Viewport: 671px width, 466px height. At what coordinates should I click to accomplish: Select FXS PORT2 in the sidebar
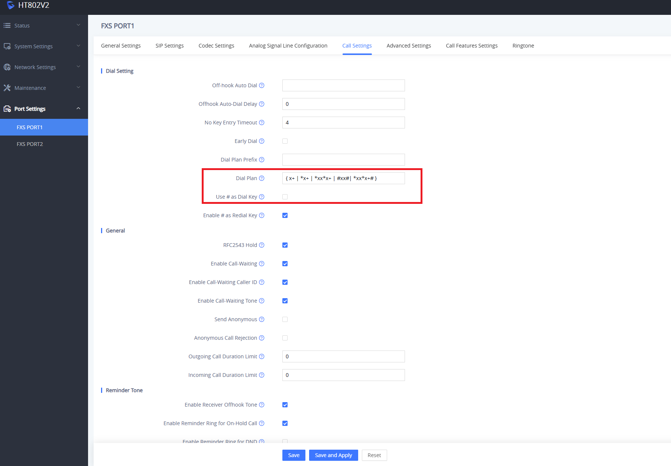30,144
